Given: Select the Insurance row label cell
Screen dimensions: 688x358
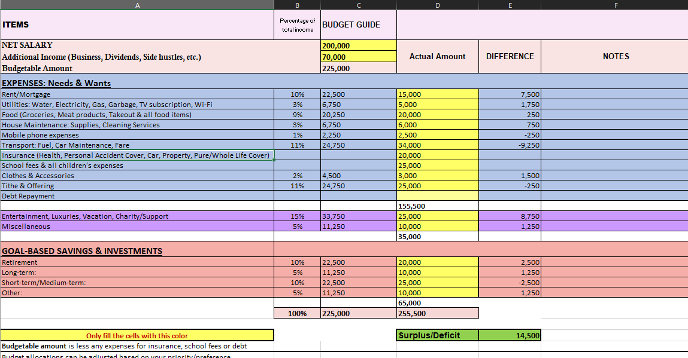Looking at the screenshot, I should point(137,155).
